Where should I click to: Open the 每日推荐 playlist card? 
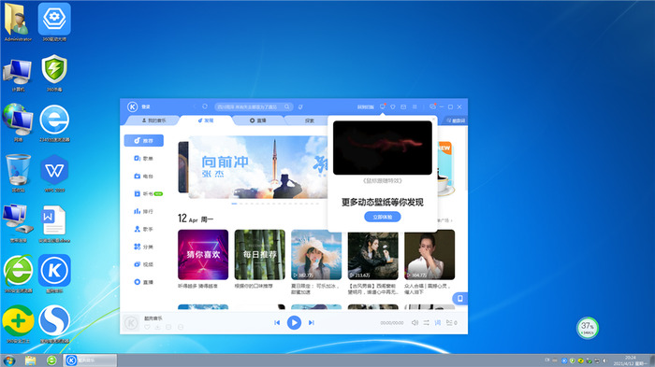coord(260,254)
